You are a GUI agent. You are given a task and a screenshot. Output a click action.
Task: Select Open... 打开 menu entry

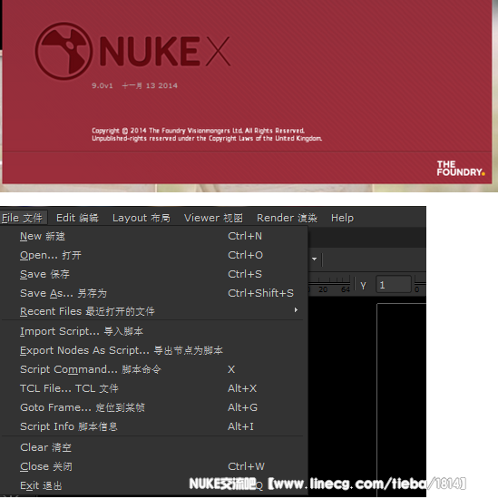tap(152, 255)
